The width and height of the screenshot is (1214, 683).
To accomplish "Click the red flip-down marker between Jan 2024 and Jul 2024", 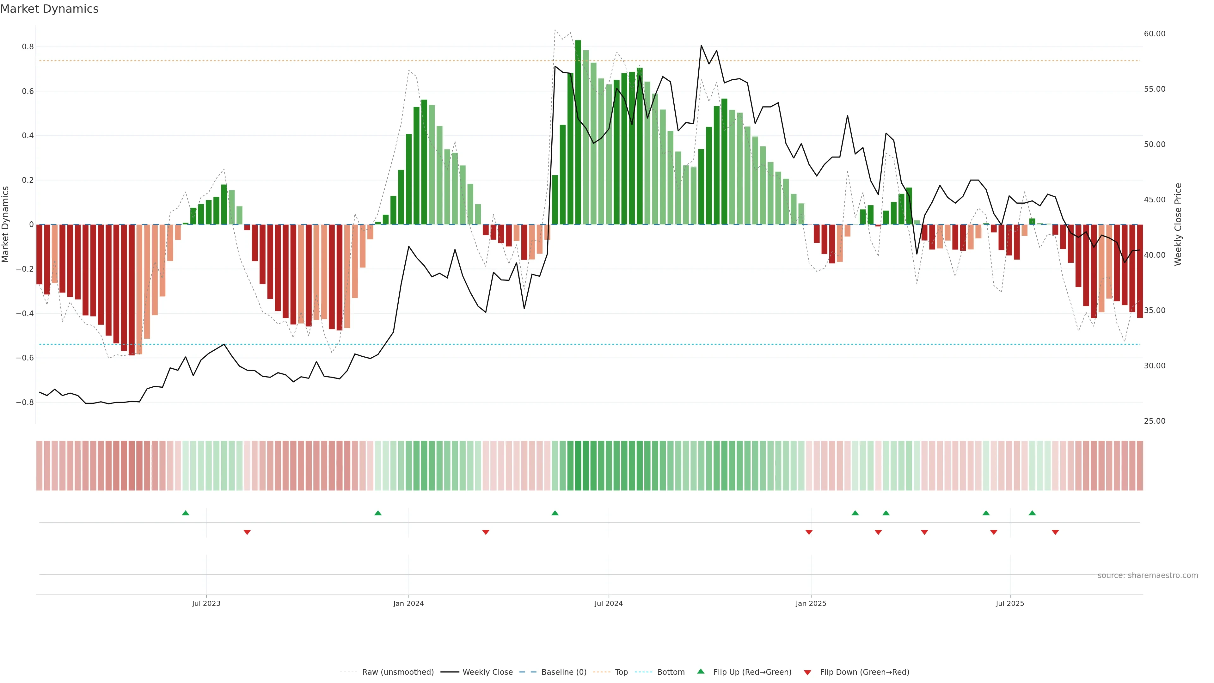I will (x=485, y=532).
